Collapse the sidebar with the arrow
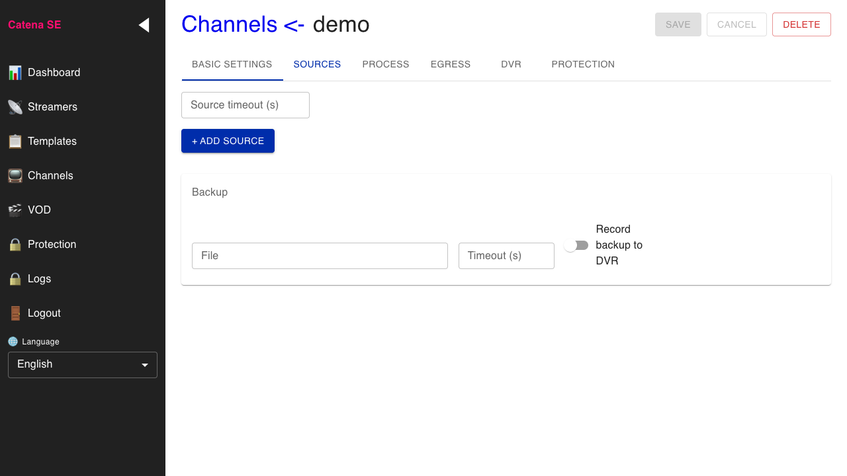Screen dimensions: 847x476 coord(144,24)
